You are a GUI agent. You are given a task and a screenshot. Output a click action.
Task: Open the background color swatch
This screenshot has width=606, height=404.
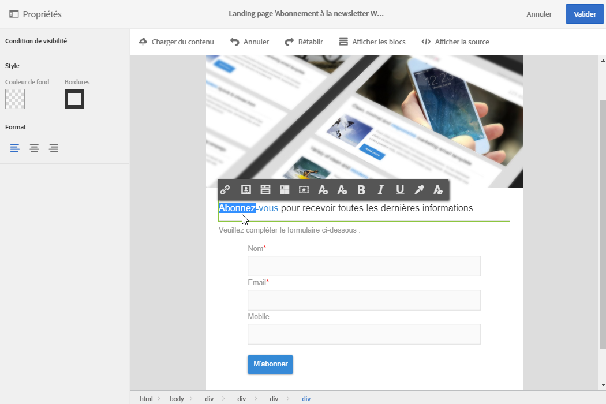pyautogui.click(x=15, y=99)
